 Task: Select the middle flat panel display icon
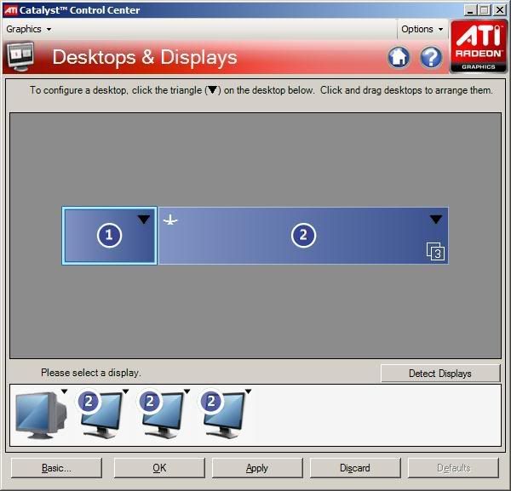coord(162,414)
